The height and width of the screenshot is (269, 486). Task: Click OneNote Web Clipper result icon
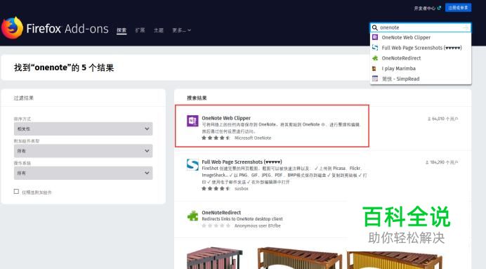pyautogui.click(x=192, y=121)
